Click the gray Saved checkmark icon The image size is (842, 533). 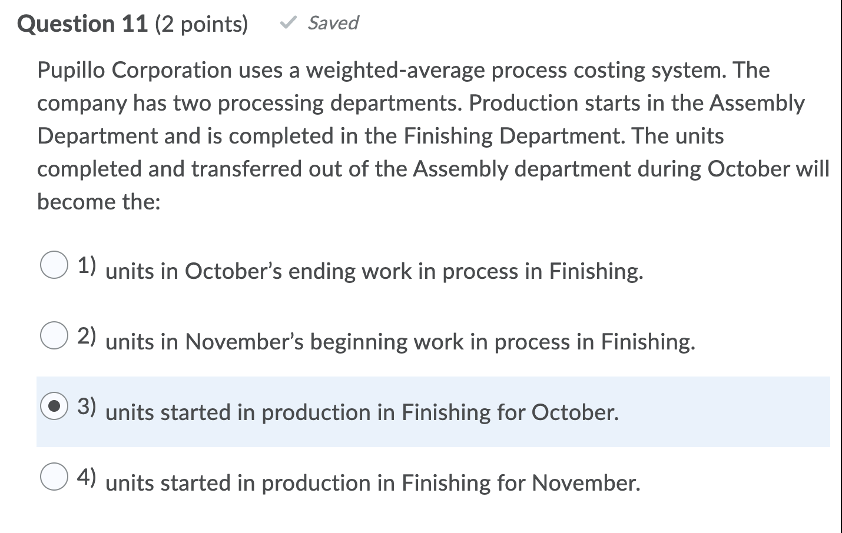pos(287,23)
